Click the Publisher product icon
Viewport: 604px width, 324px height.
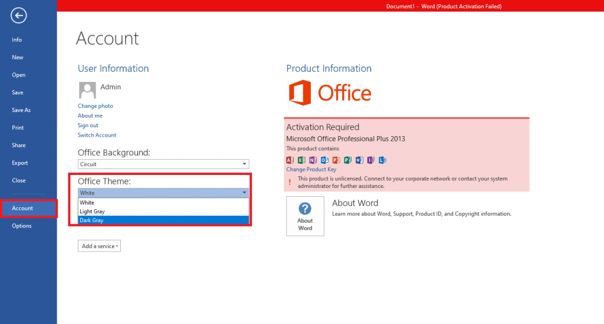[348, 160]
